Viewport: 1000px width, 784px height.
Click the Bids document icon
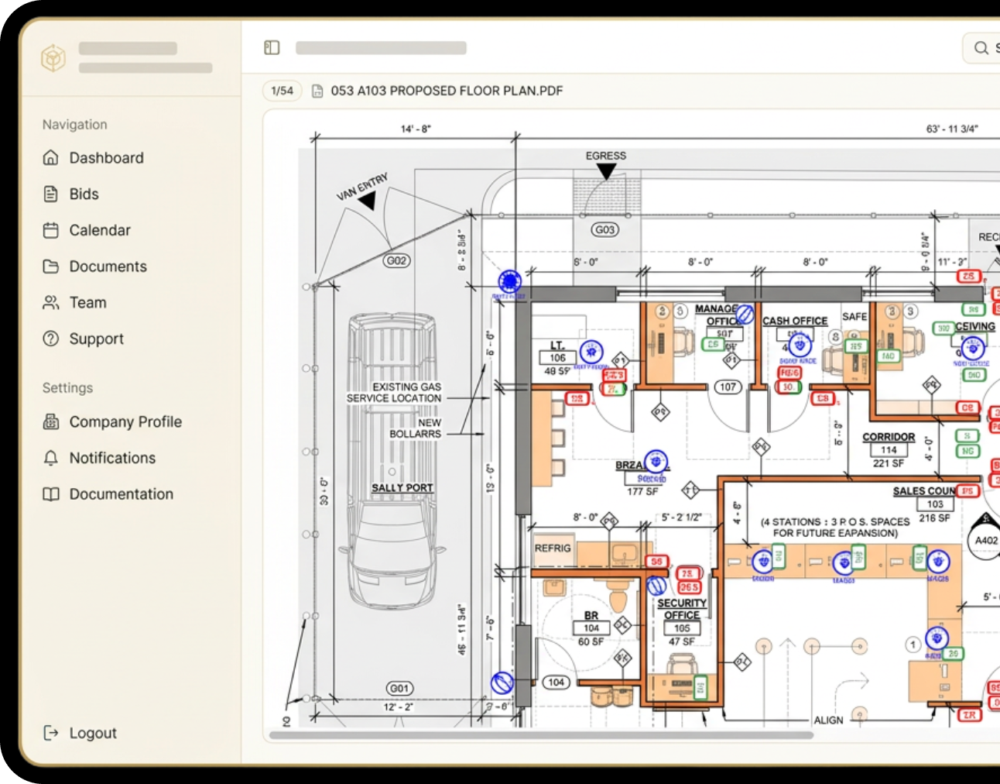point(51,194)
